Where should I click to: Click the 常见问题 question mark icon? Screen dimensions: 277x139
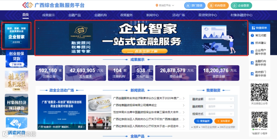point(252,35)
